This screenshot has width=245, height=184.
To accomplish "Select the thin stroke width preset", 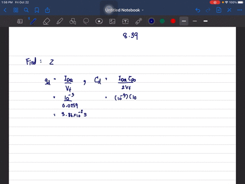I will [x=195, y=21].
